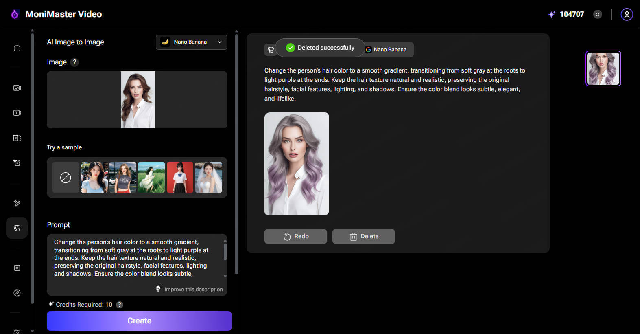Select the red background schoolgirl sample
This screenshot has width=640, height=334.
tap(180, 178)
